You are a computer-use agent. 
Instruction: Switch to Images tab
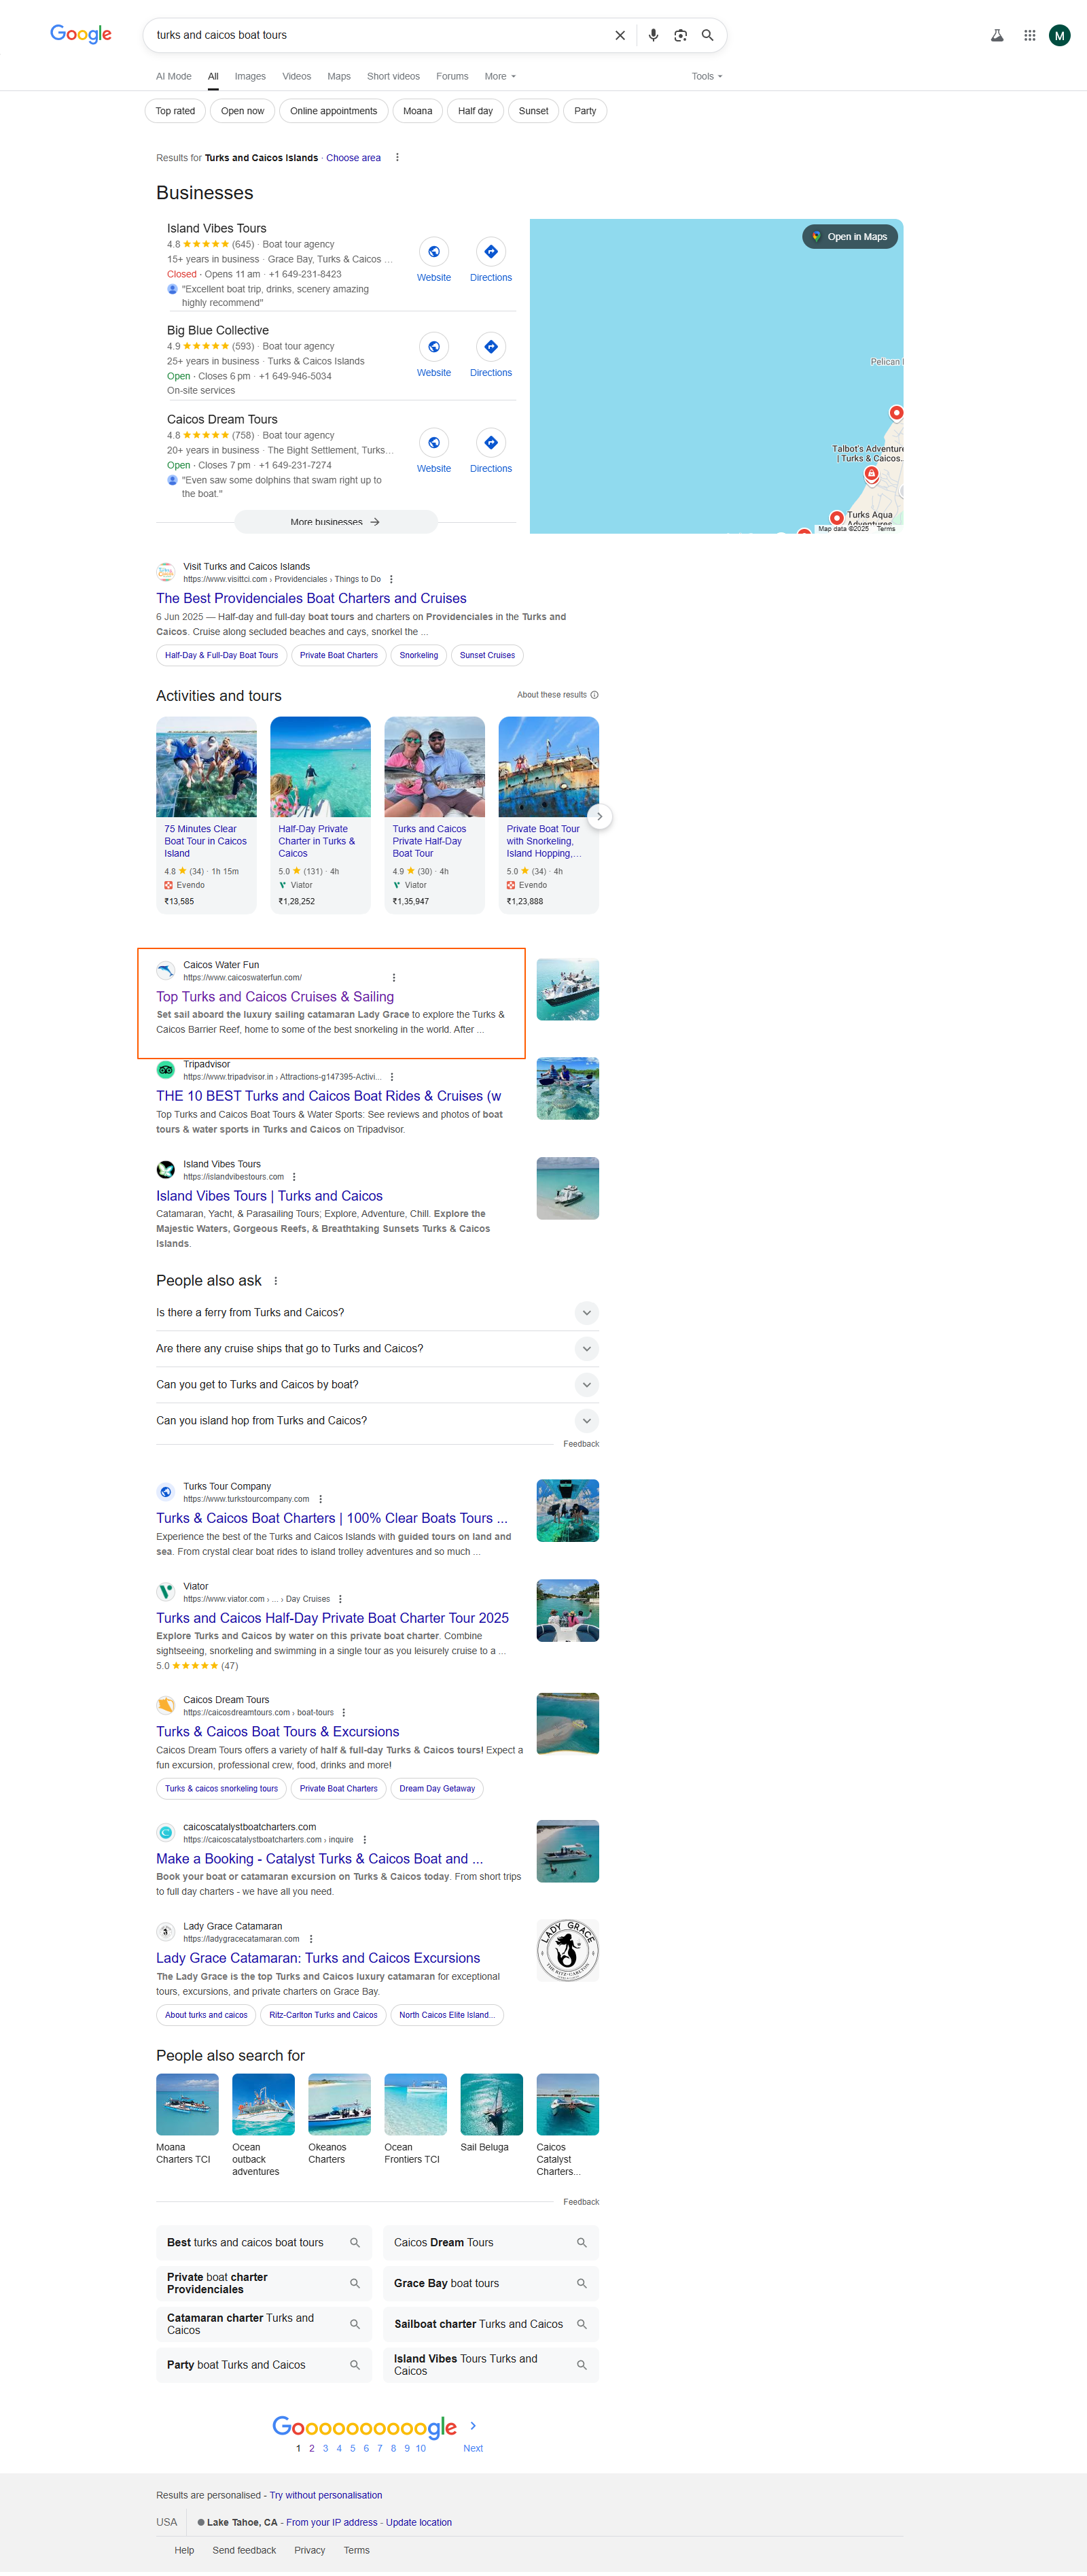tap(250, 77)
